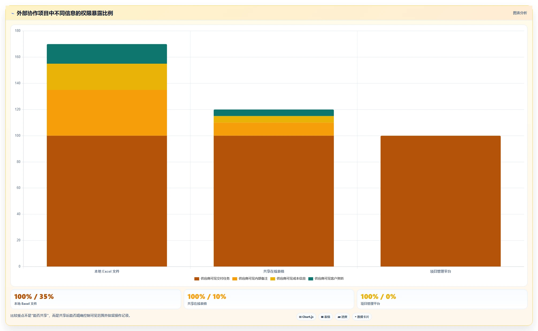Open the 100% / 10% data card
Screen dimensions: 538x331
(x=269, y=299)
